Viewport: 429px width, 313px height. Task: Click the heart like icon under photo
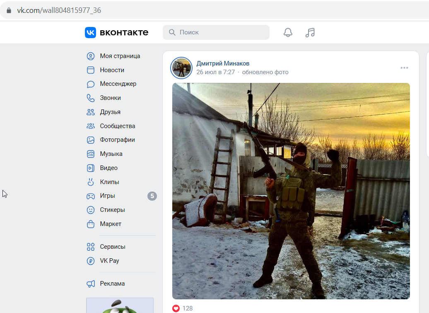(176, 308)
